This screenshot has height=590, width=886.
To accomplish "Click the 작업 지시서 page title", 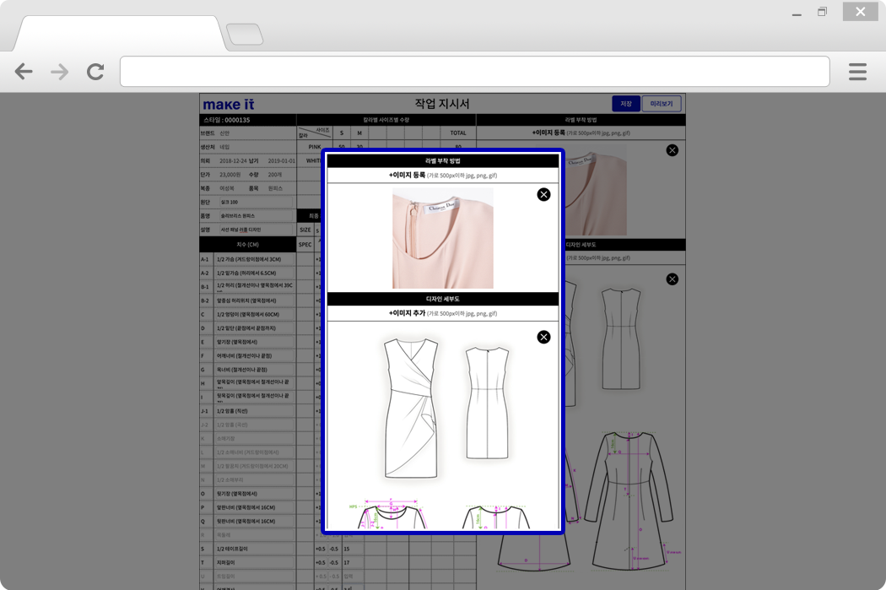I will coord(442,104).
